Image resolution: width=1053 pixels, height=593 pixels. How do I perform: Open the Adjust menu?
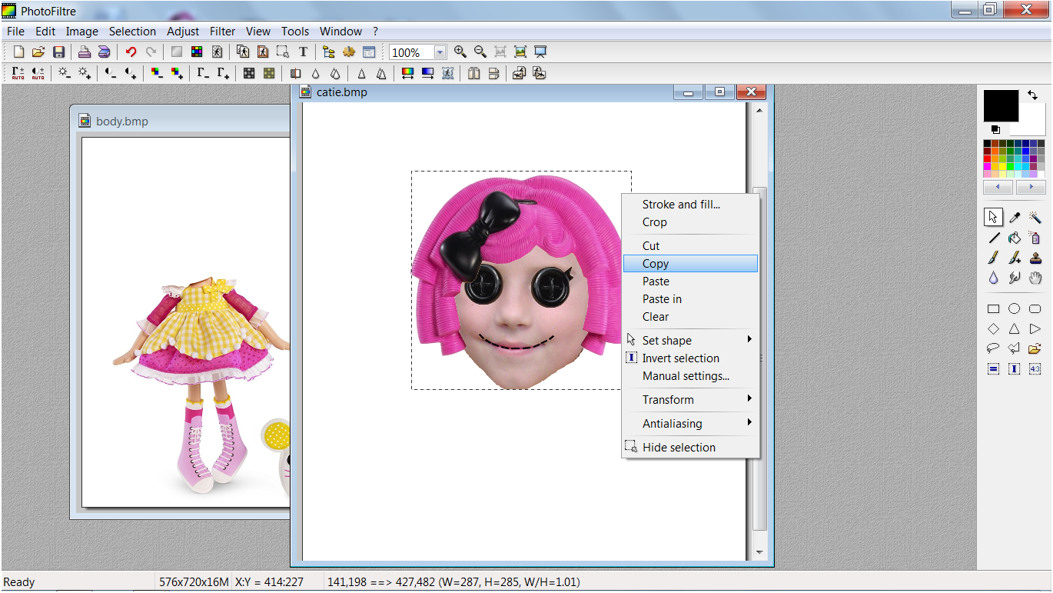183,32
